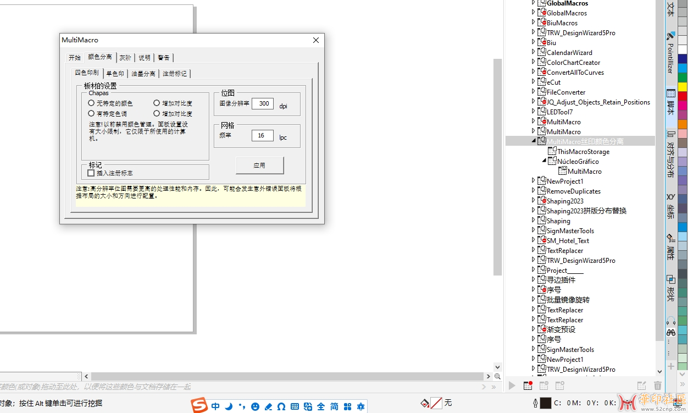
Task: Expand the BiuMacros project
Action: click(x=533, y=23)
